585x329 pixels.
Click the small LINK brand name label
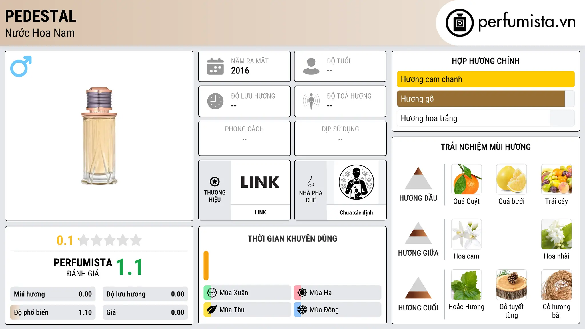point(260,212)
